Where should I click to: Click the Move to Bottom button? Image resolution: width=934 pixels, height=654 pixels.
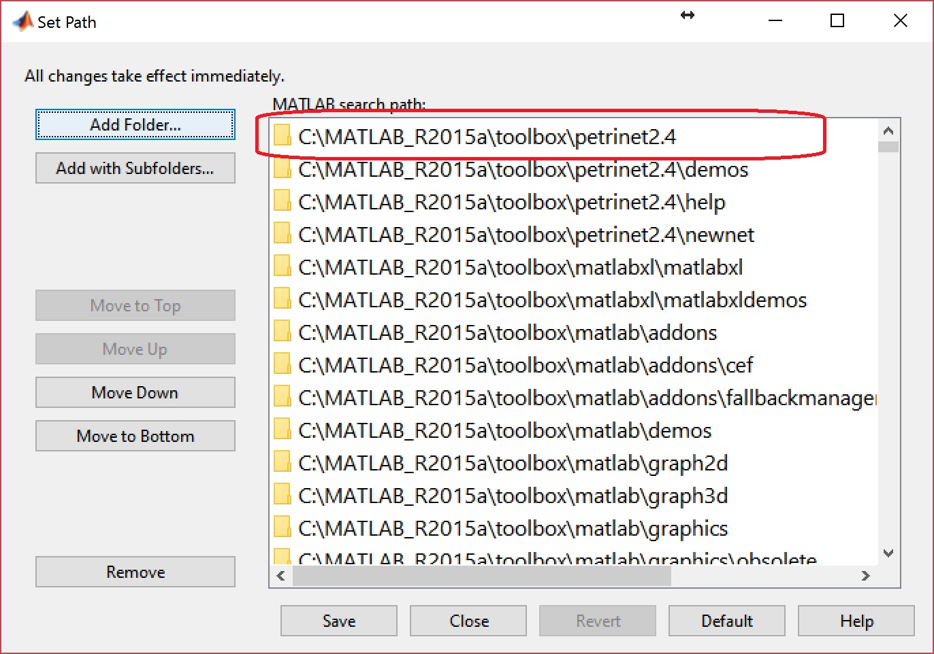[x=135, y=436]
